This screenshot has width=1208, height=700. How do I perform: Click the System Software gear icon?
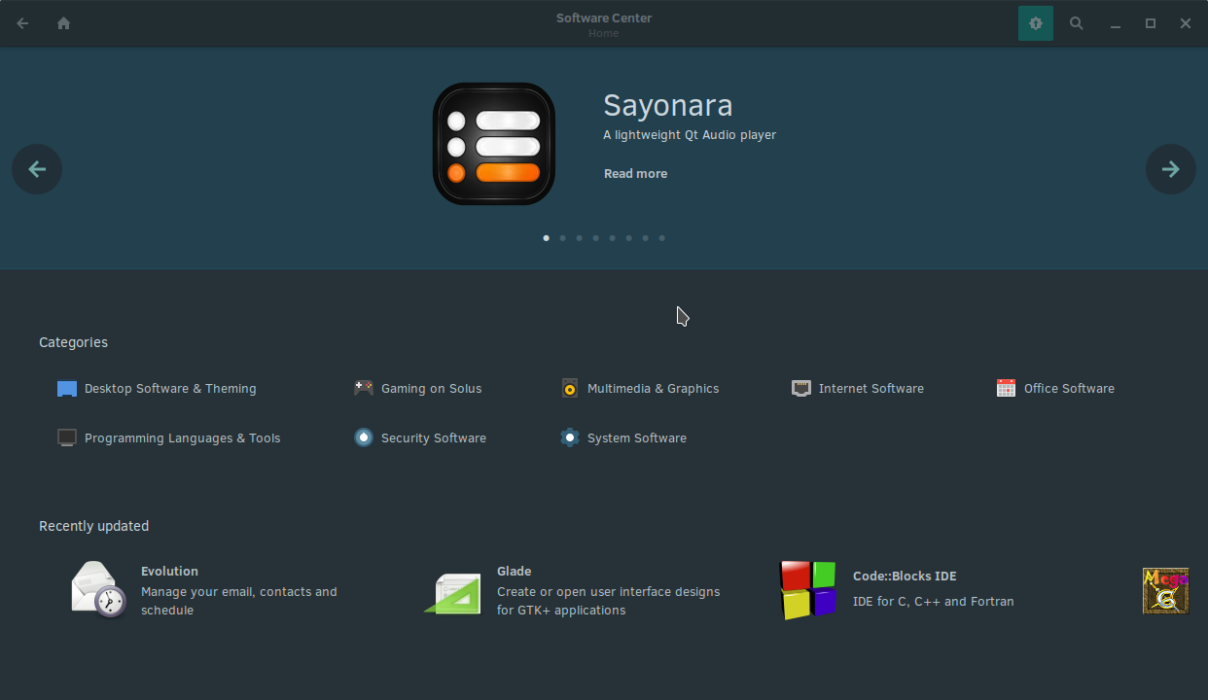pyautogui.click(x=570, y=437)
